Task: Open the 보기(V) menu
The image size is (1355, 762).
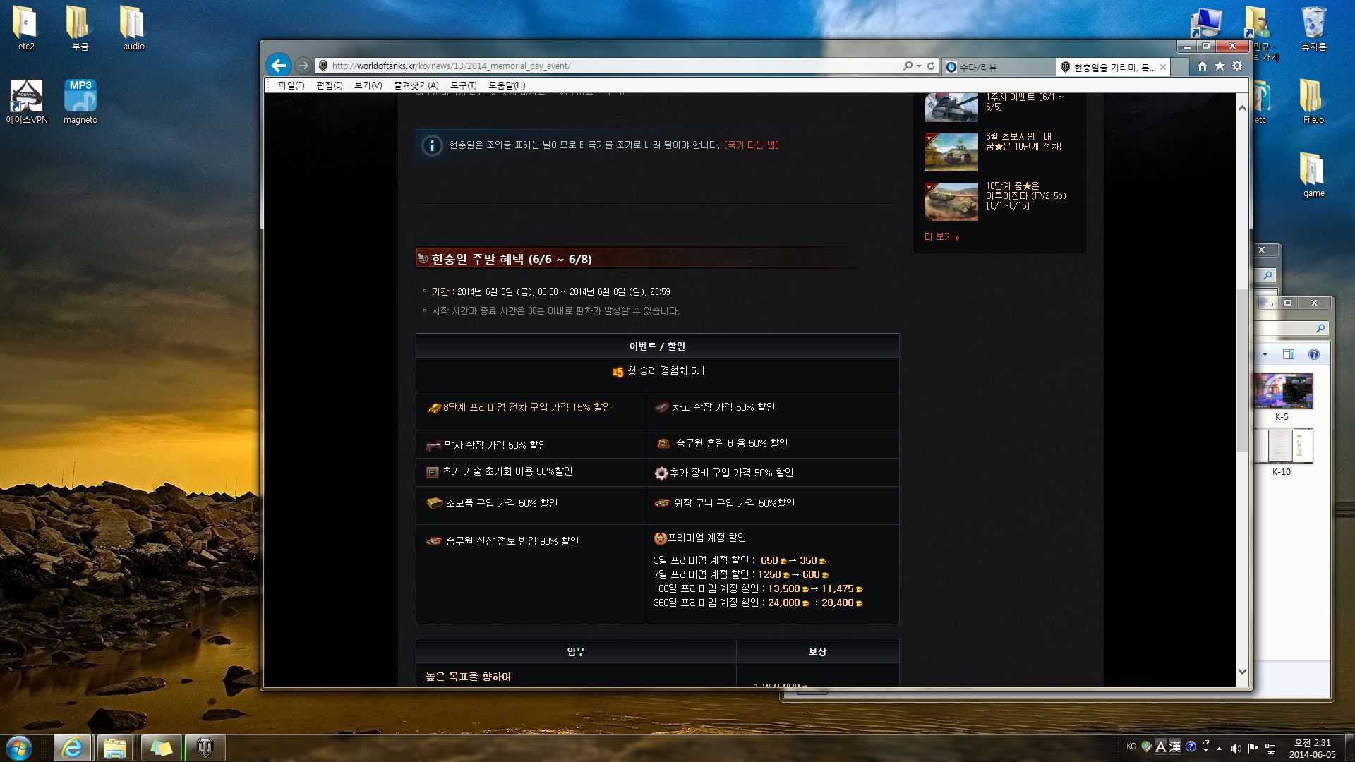Action: (x=368, y=85)
